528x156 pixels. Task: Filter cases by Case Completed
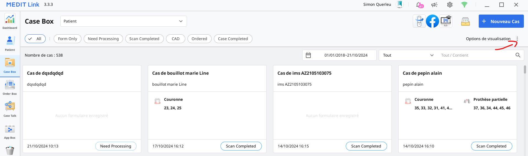(x=233, y=39)
